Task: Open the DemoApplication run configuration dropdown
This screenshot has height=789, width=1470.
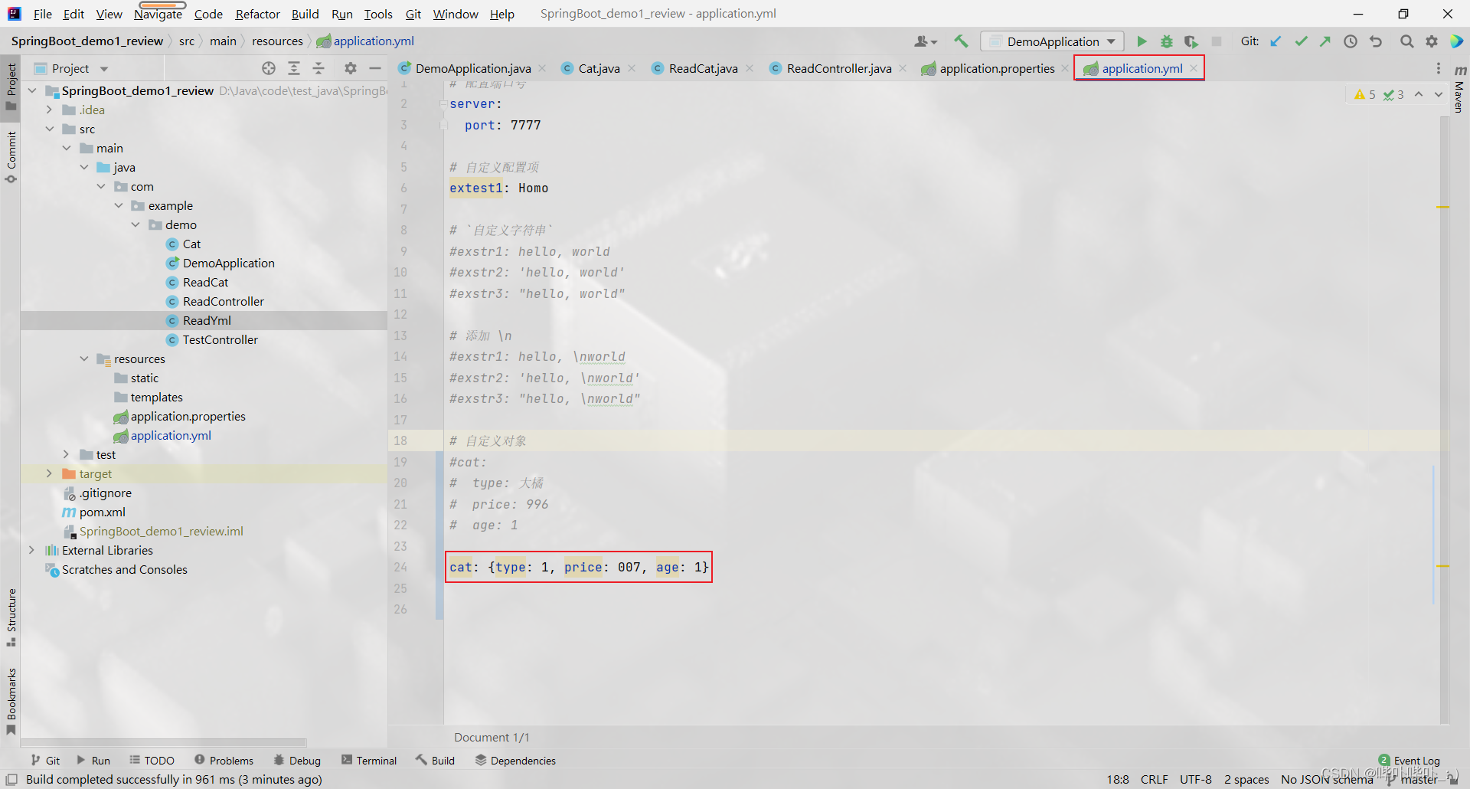Action: (x=1052, y=41)
